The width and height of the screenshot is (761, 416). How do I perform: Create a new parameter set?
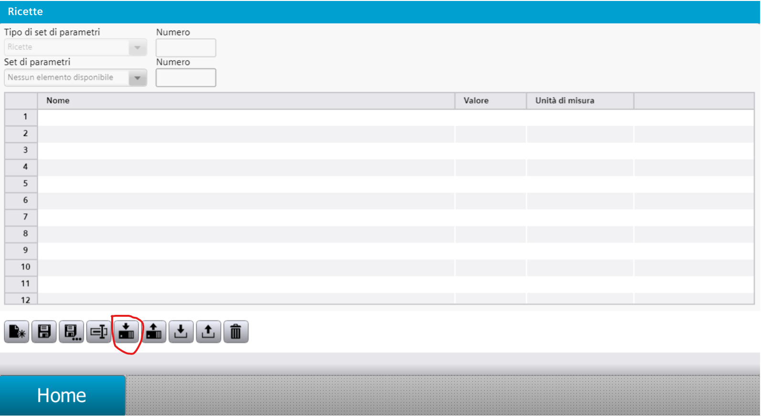point(17,332)
